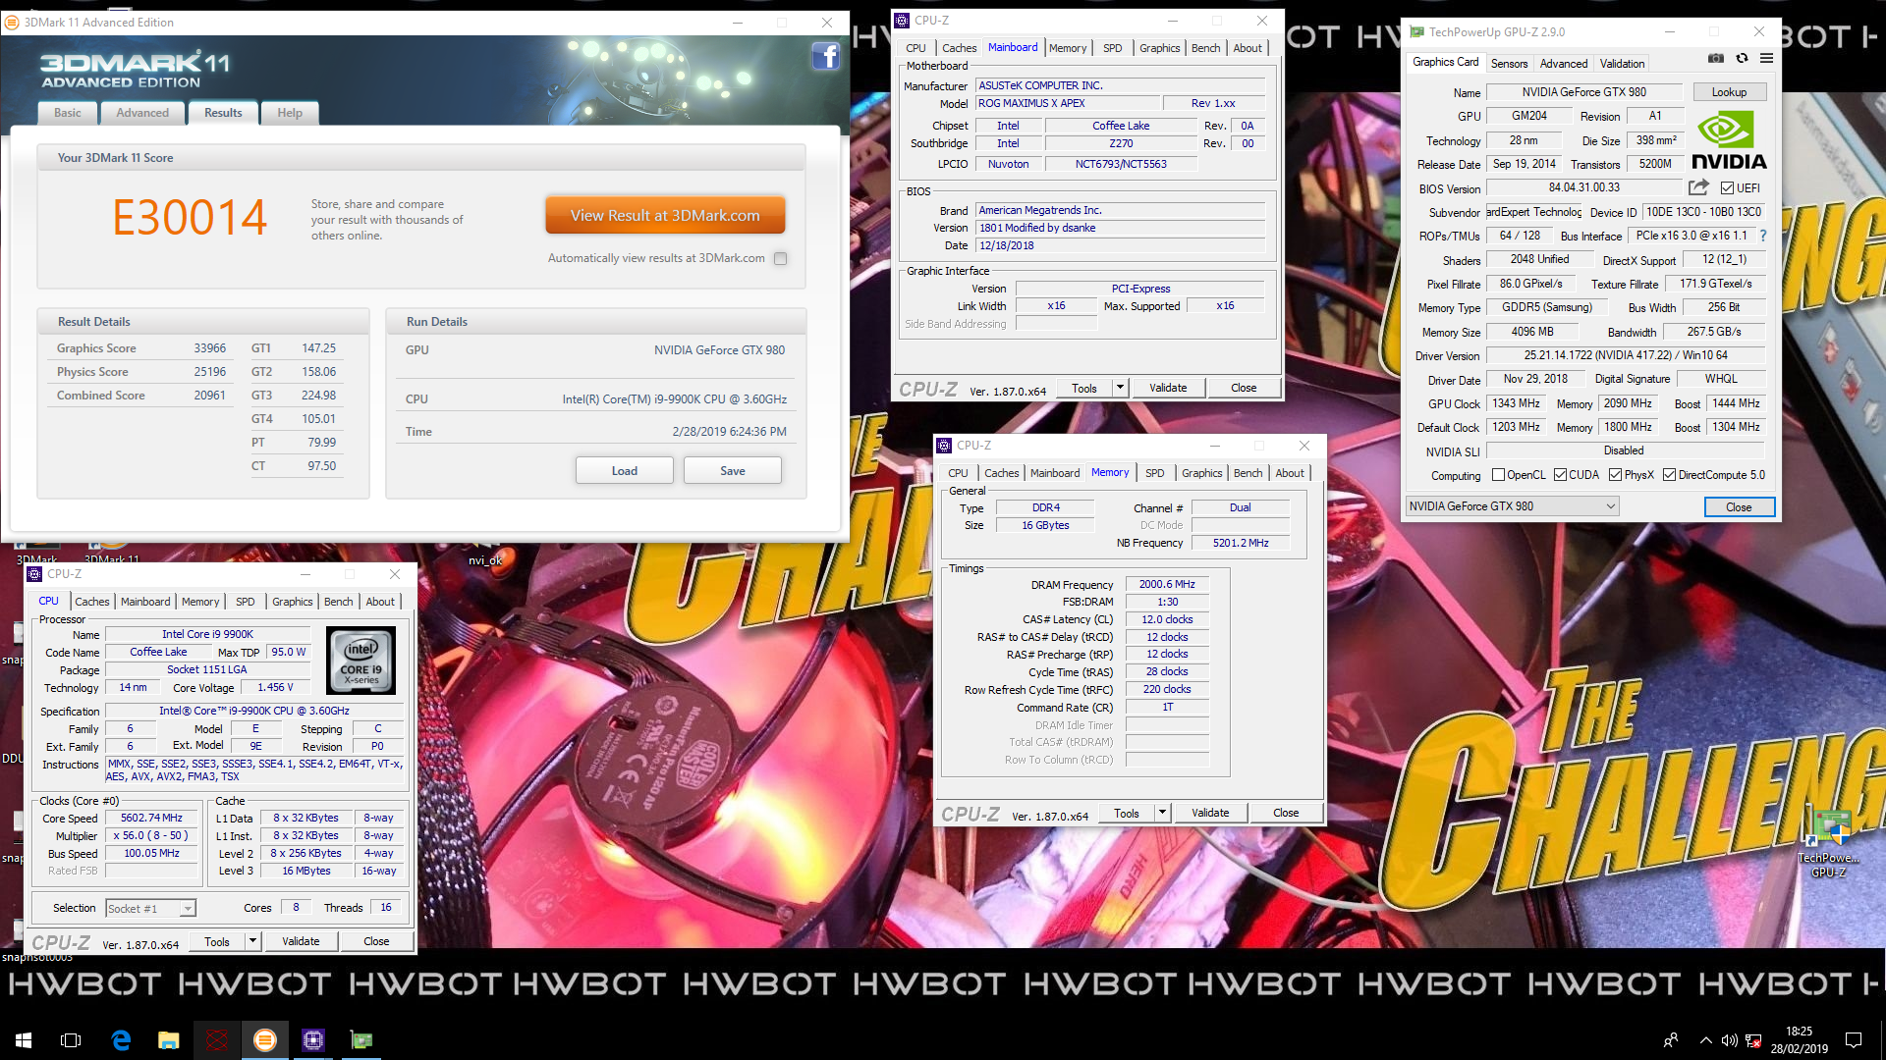Image resolution: width=1886 pixels, height=1060 pixels.
Task: Click the taskbar clock showing 18:25
Action: (x=1799, y=1040)
